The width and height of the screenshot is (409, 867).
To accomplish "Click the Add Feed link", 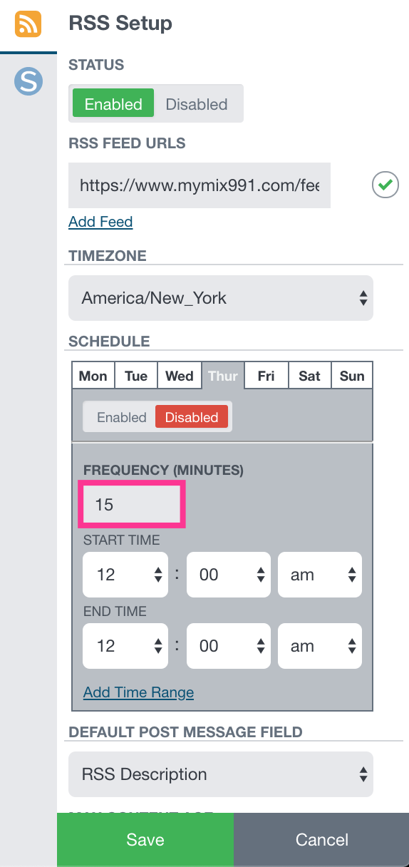I will 100,222.
